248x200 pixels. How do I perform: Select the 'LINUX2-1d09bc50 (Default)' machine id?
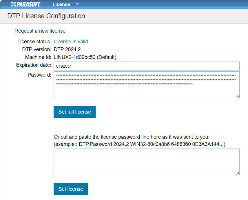(x=85, y=57)
